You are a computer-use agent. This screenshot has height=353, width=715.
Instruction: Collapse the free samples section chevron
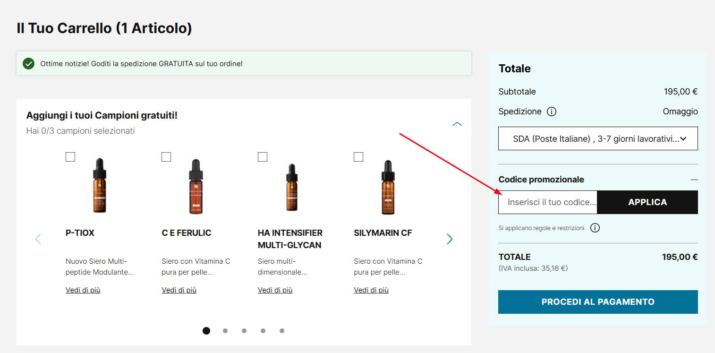457,124
